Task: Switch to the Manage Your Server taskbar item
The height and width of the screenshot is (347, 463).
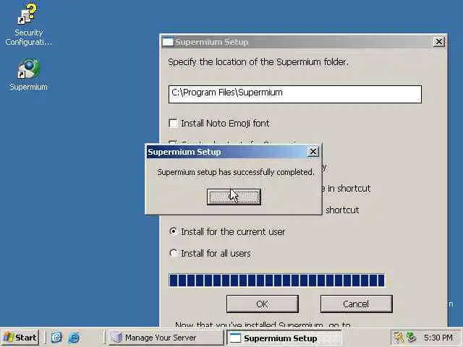Action: coord(166,338)
